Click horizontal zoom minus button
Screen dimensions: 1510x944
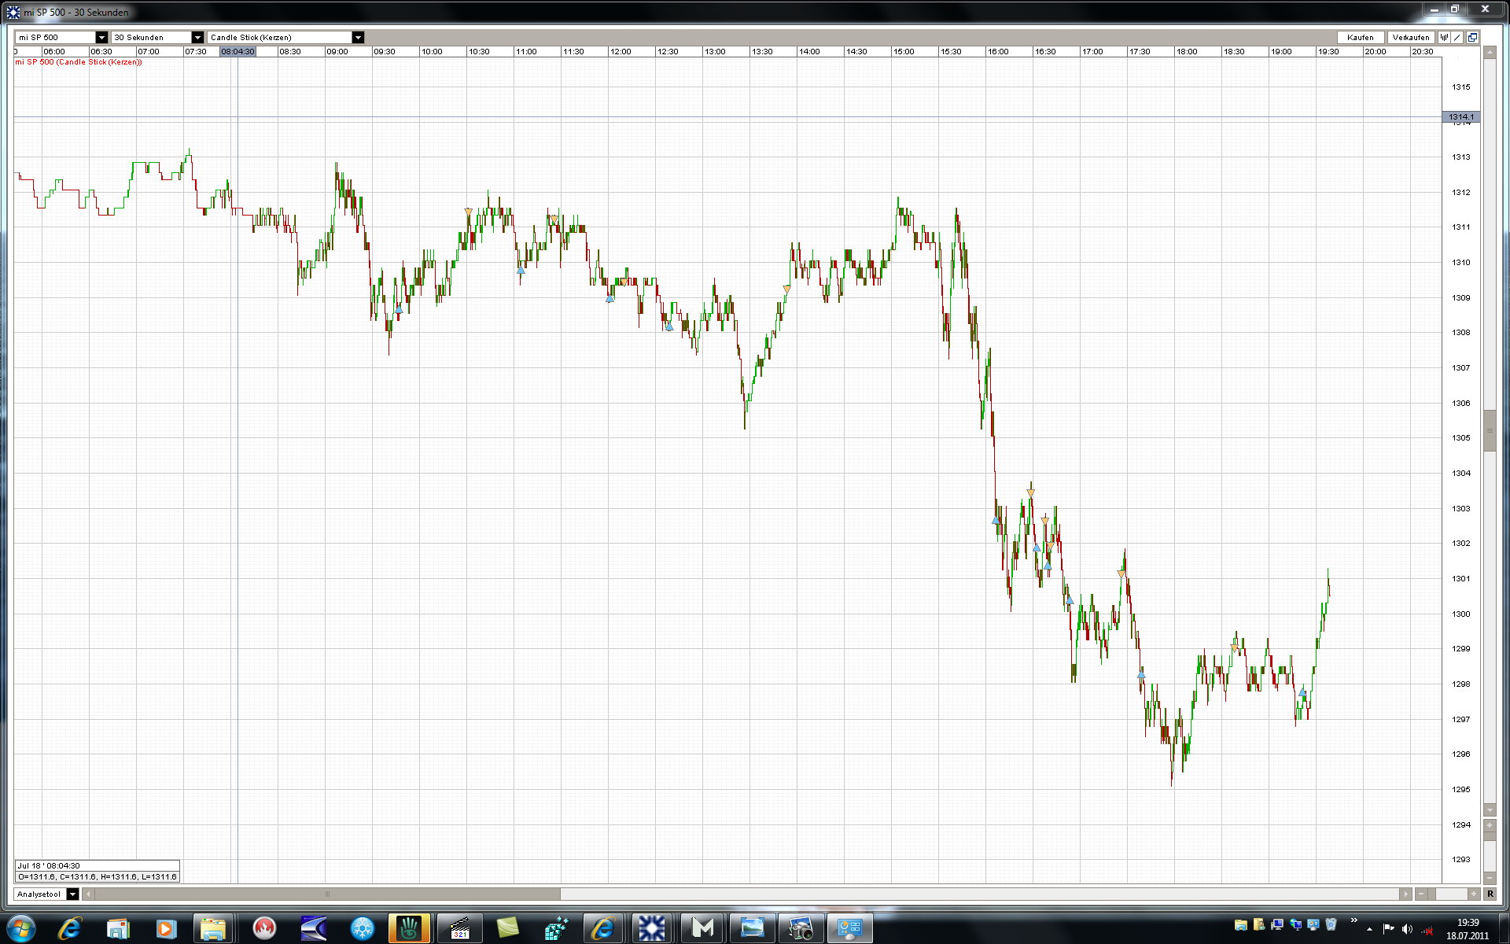pos(1421,894)
